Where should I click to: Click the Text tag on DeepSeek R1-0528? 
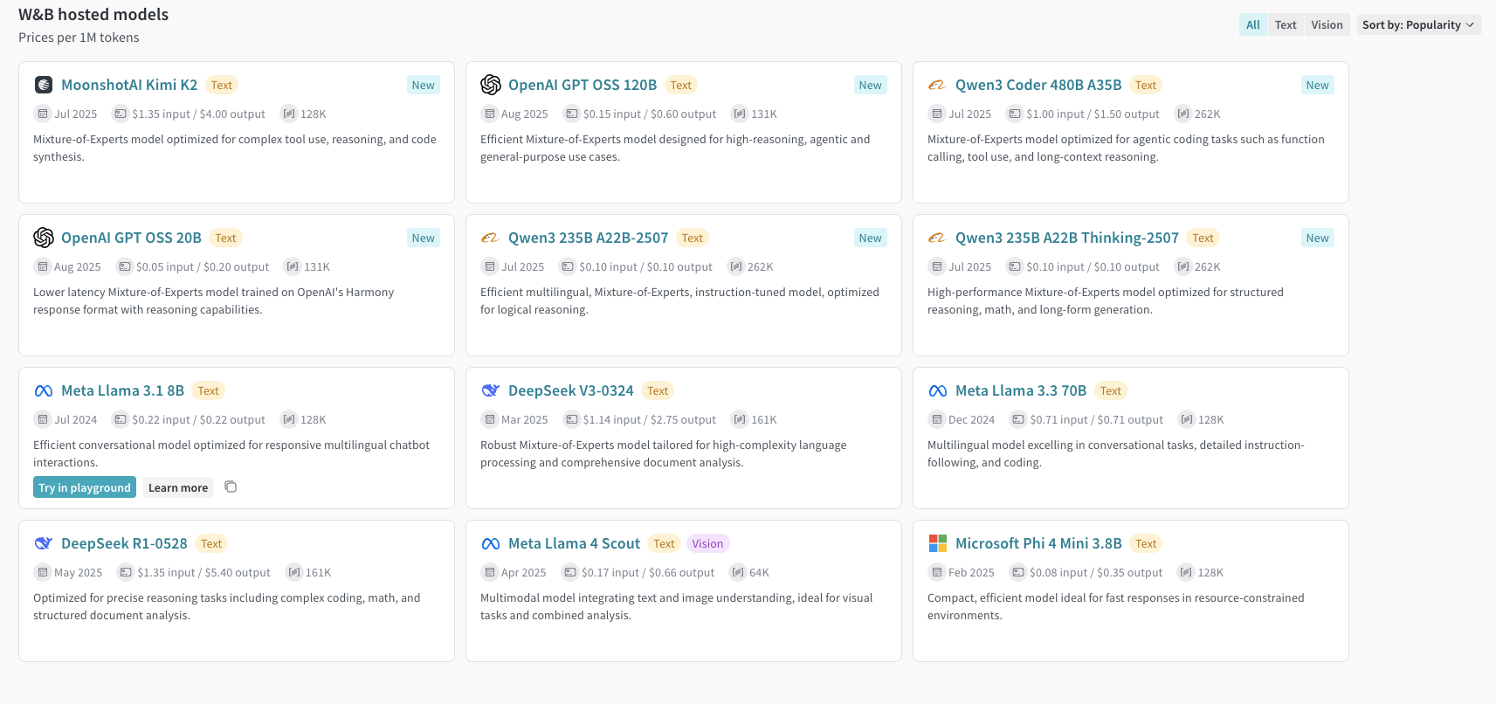tap(211, 543)
